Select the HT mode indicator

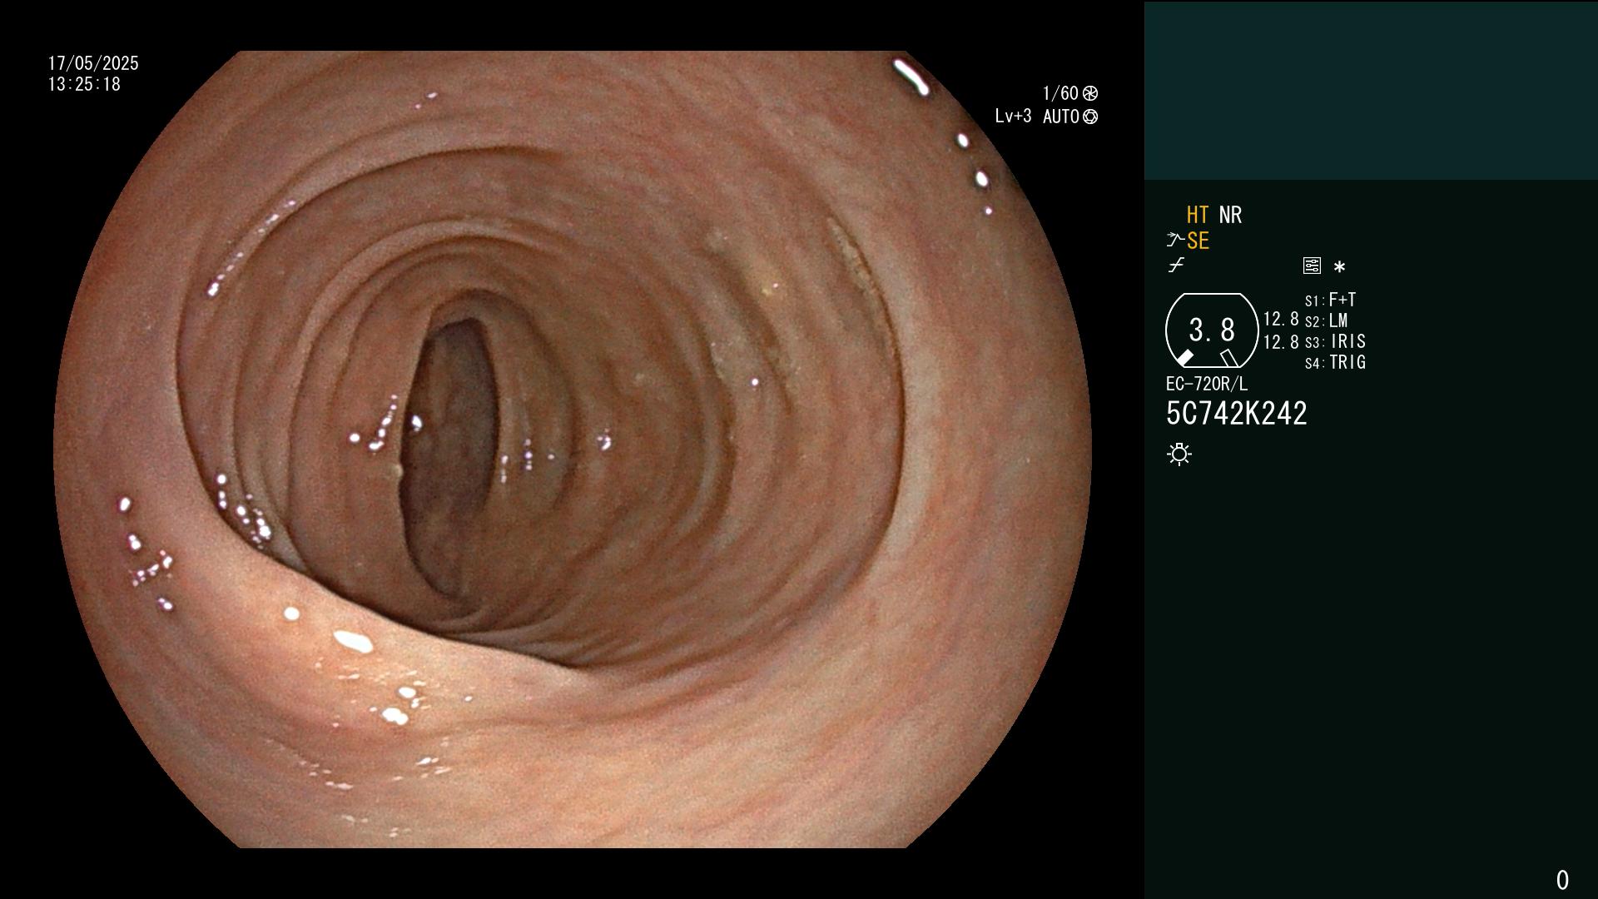click(x=1198, y=215)
